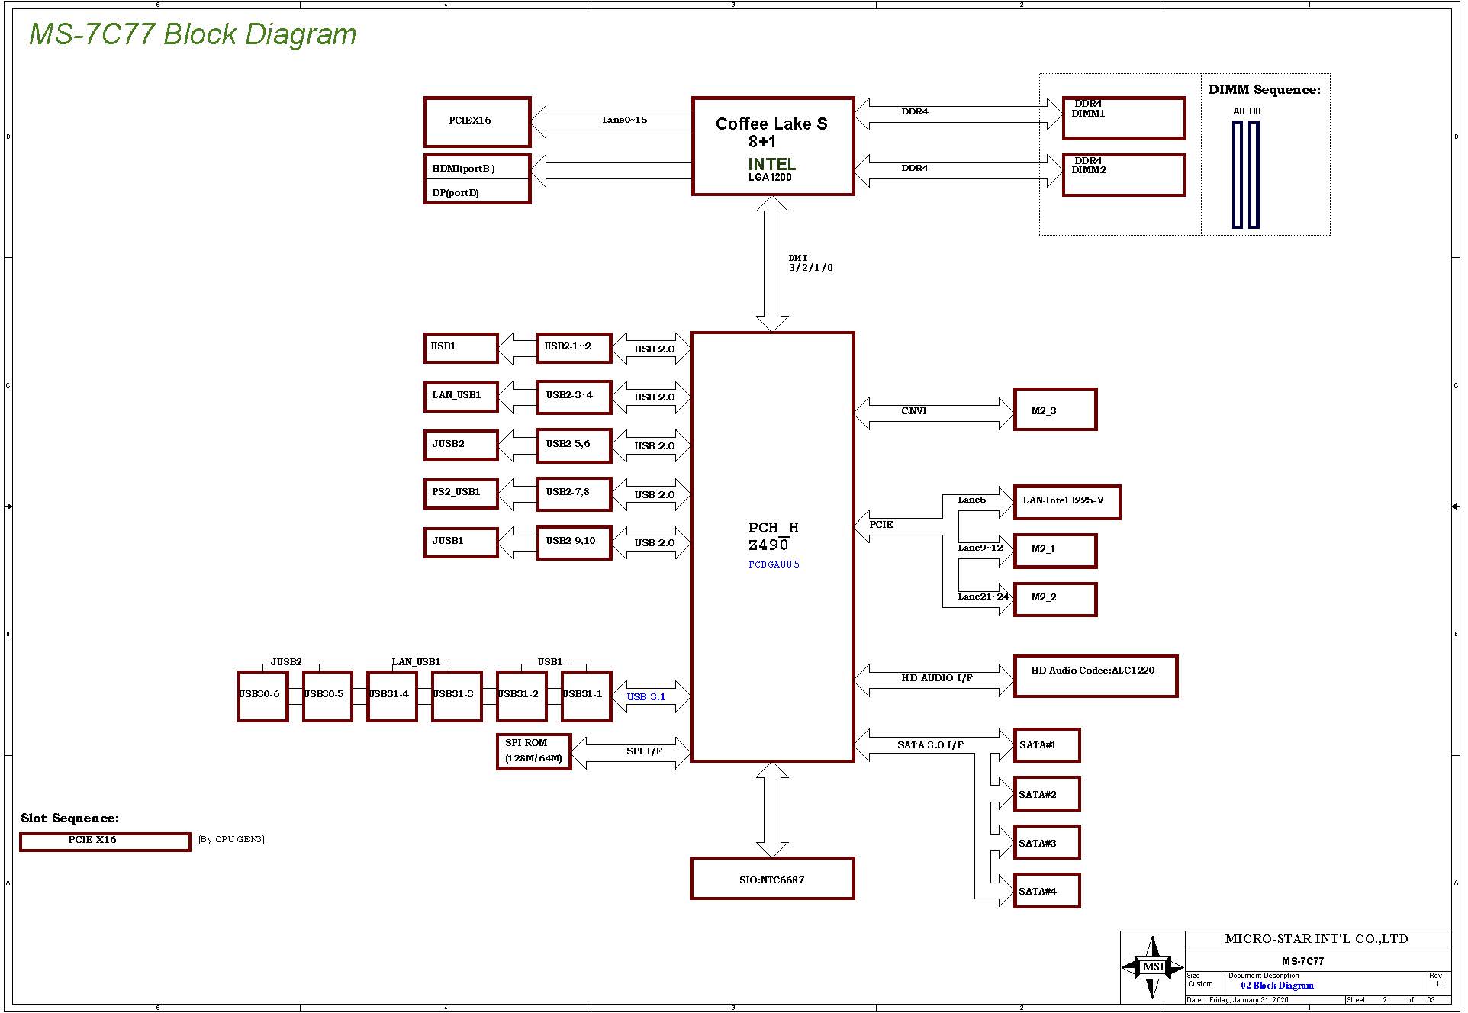Select the "USB31-3" block

point(457,696)
